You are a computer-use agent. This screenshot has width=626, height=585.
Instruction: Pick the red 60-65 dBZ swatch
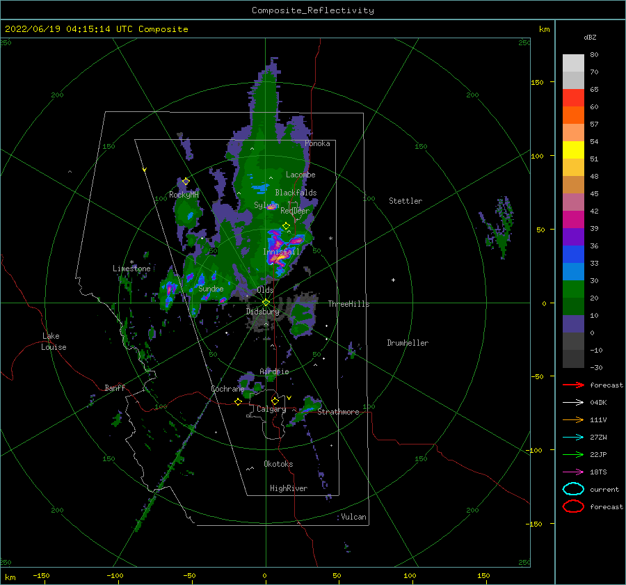pos(573,98)
